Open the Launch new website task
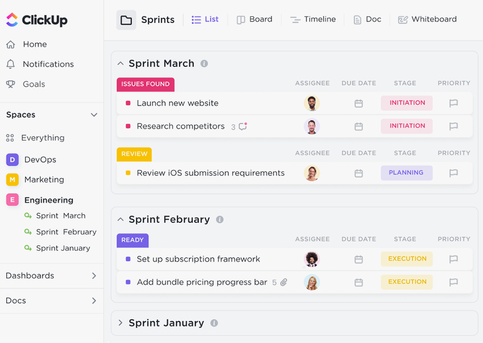The width and height of the screenshot is (483, 343). tap(177, 103)
